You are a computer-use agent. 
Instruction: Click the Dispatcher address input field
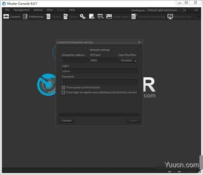coord(75,60)
